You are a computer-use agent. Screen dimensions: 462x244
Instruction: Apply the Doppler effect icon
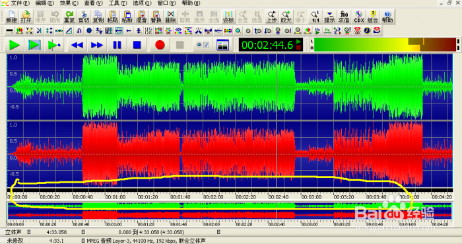(x=19, y=30)
